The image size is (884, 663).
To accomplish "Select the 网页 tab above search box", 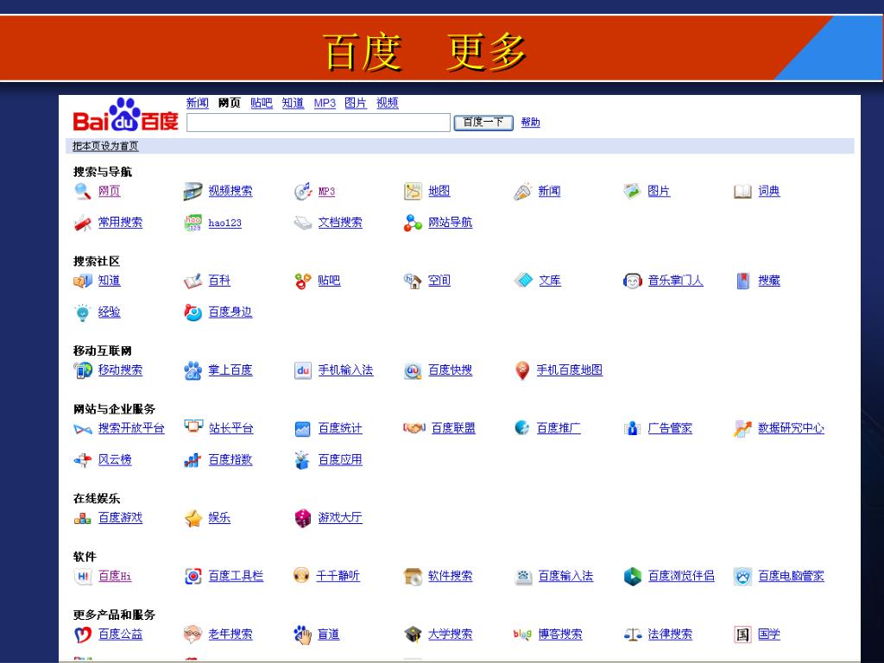I will (229, 104).
